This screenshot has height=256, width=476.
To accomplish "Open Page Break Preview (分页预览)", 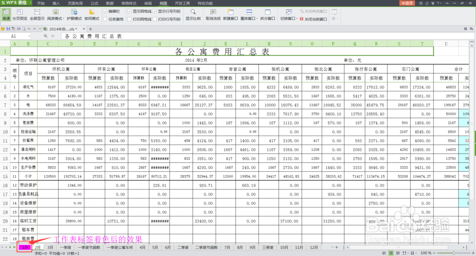I will pos(20,14).
